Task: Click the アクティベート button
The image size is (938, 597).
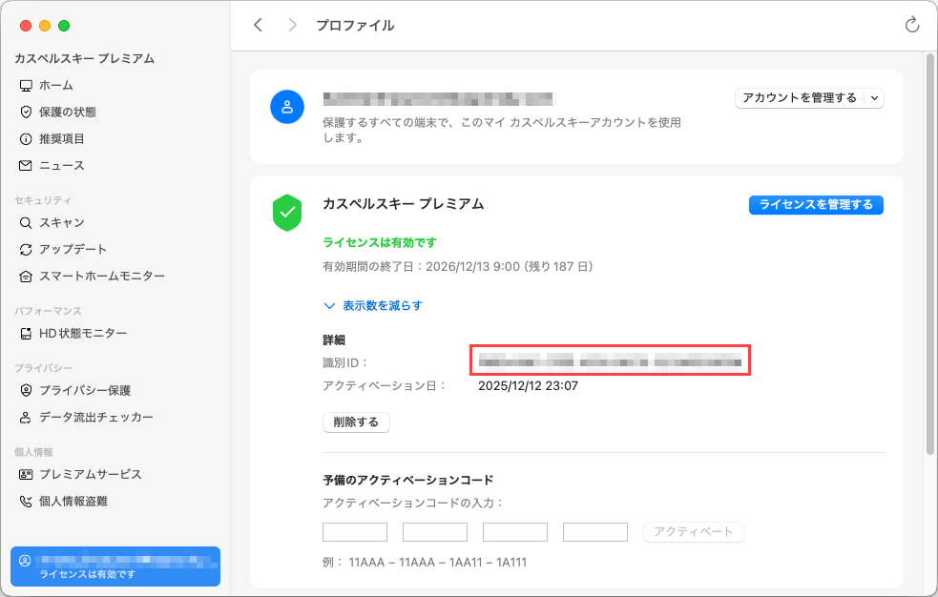Action: (694, 532)
